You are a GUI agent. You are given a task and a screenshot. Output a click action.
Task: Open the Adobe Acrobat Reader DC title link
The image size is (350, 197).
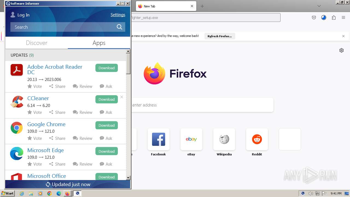coord(55,69)
